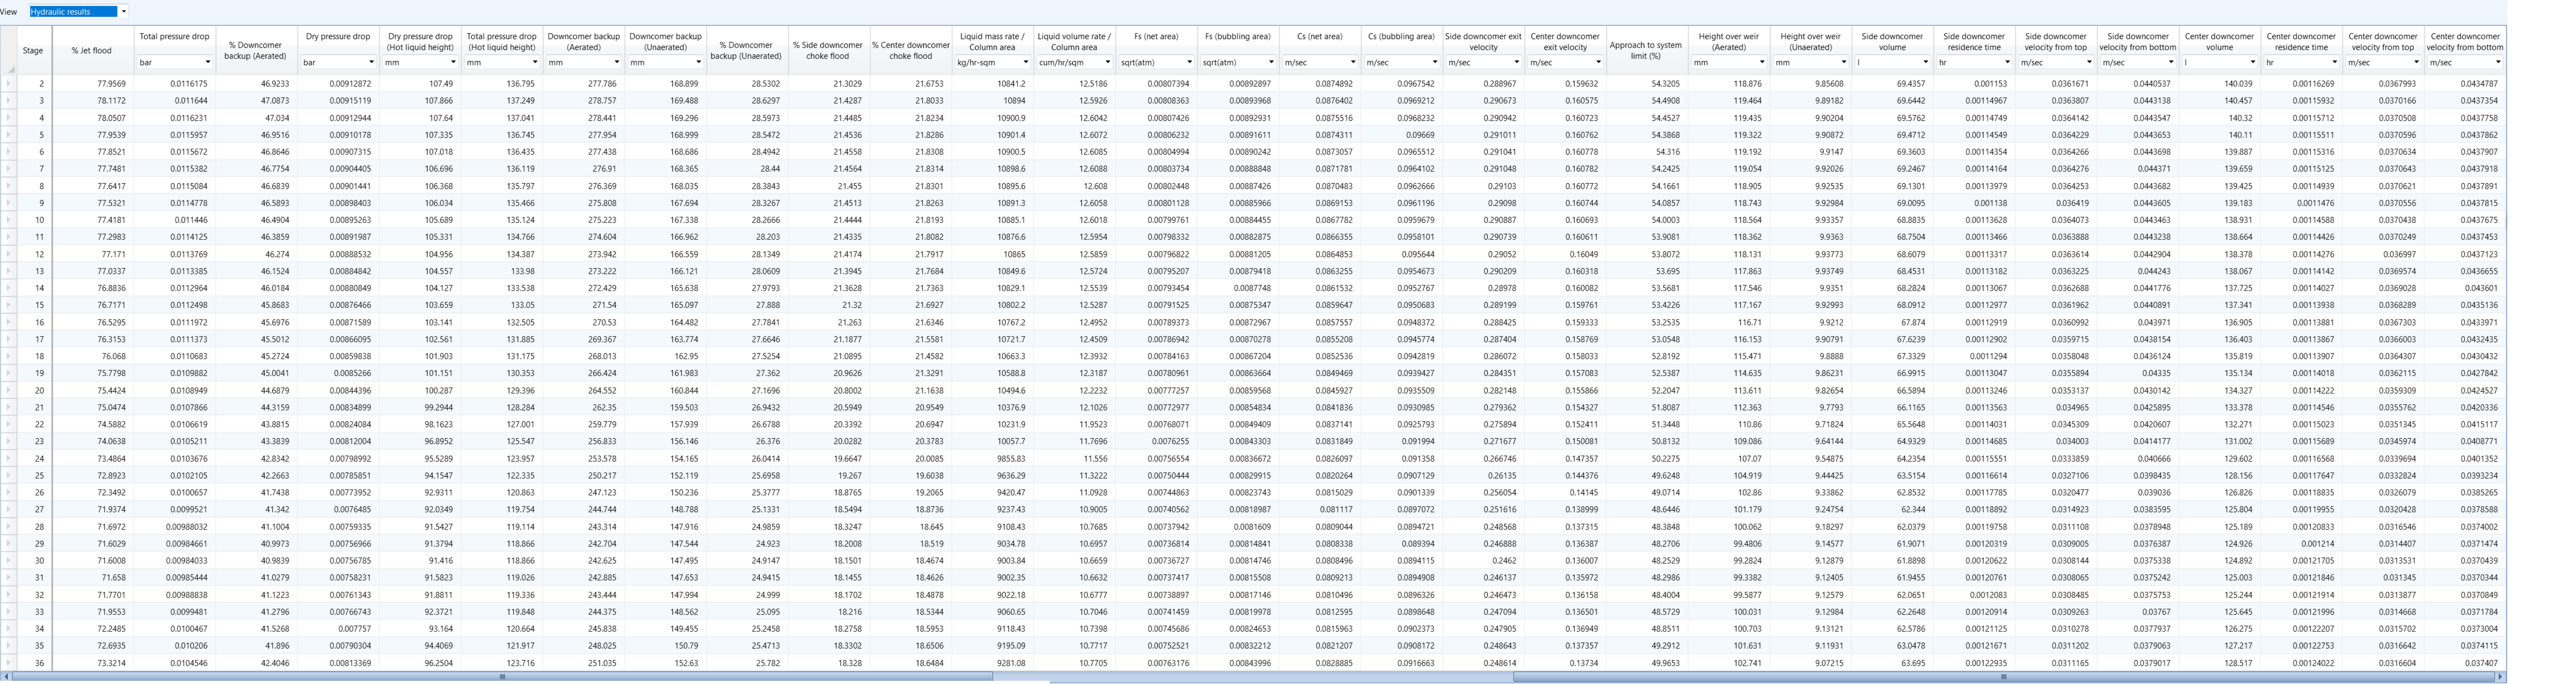Change units for Center downcomer velocity from top
2576x684 pixels.
click(x=2384, y=62)
